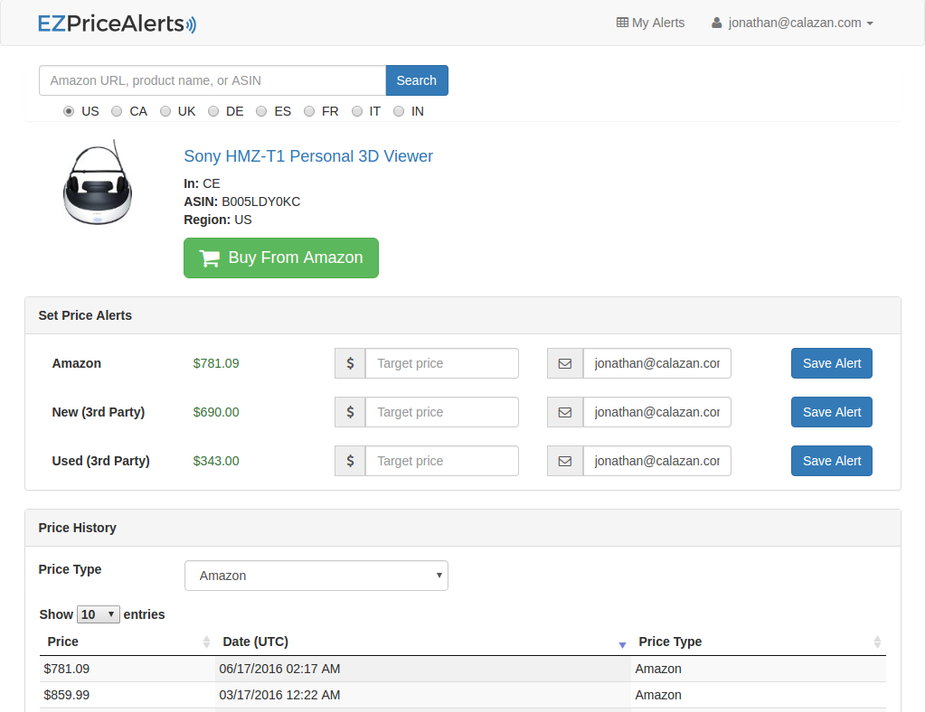Click envelope icon in Amazon row
Screen dimensions: 925x712
[565, 363]
